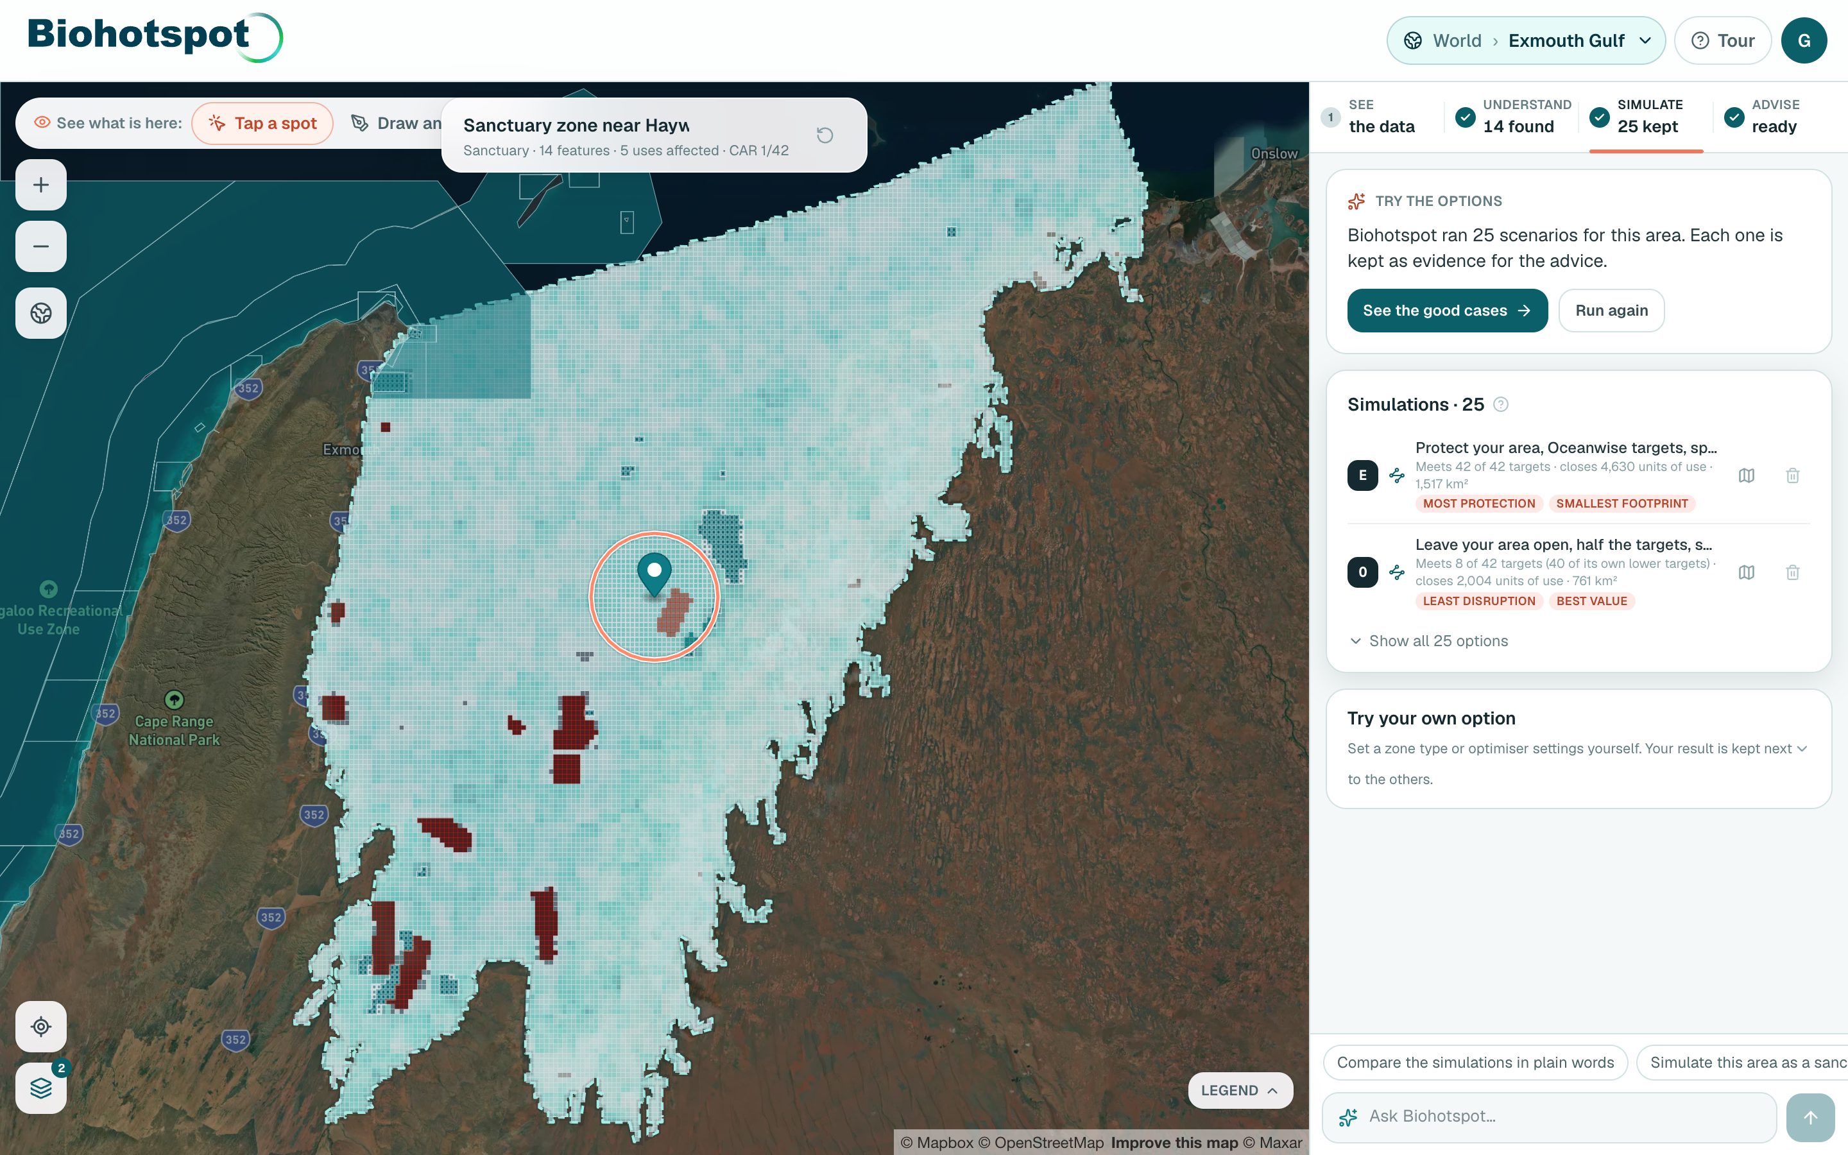The height and width of the screenshot is (1155, 1848).
Task: Delete simulation E with trash icon
Action: click(x=1793, y=475)
